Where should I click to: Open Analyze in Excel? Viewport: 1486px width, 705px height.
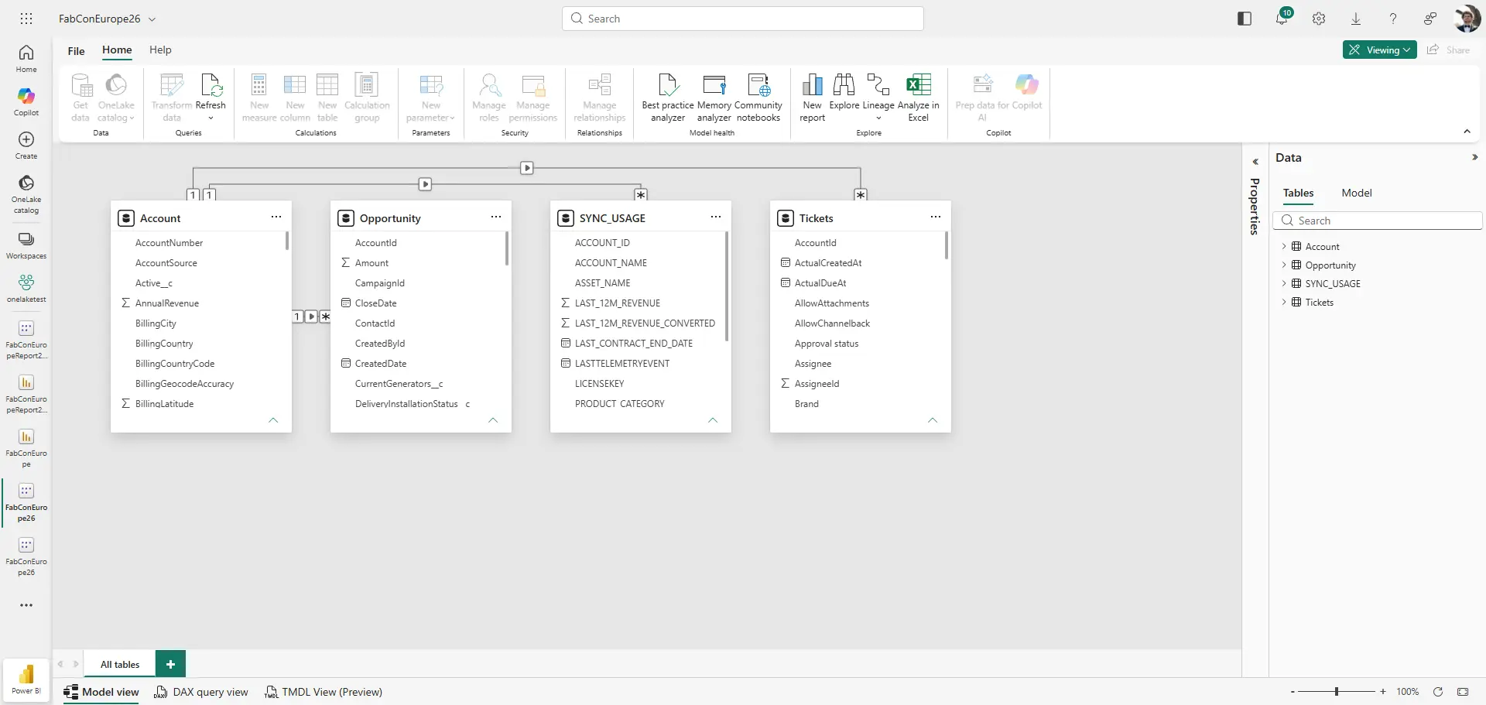[918, 98]
